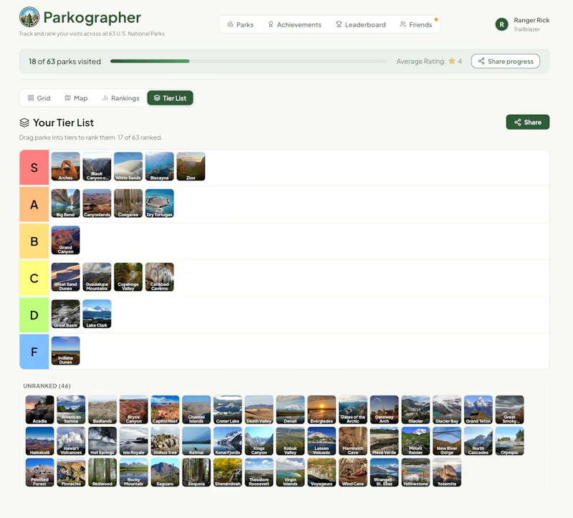Click Ranger Rick's avatar circle
Viewport: 573px width, 518px height.
502,24
